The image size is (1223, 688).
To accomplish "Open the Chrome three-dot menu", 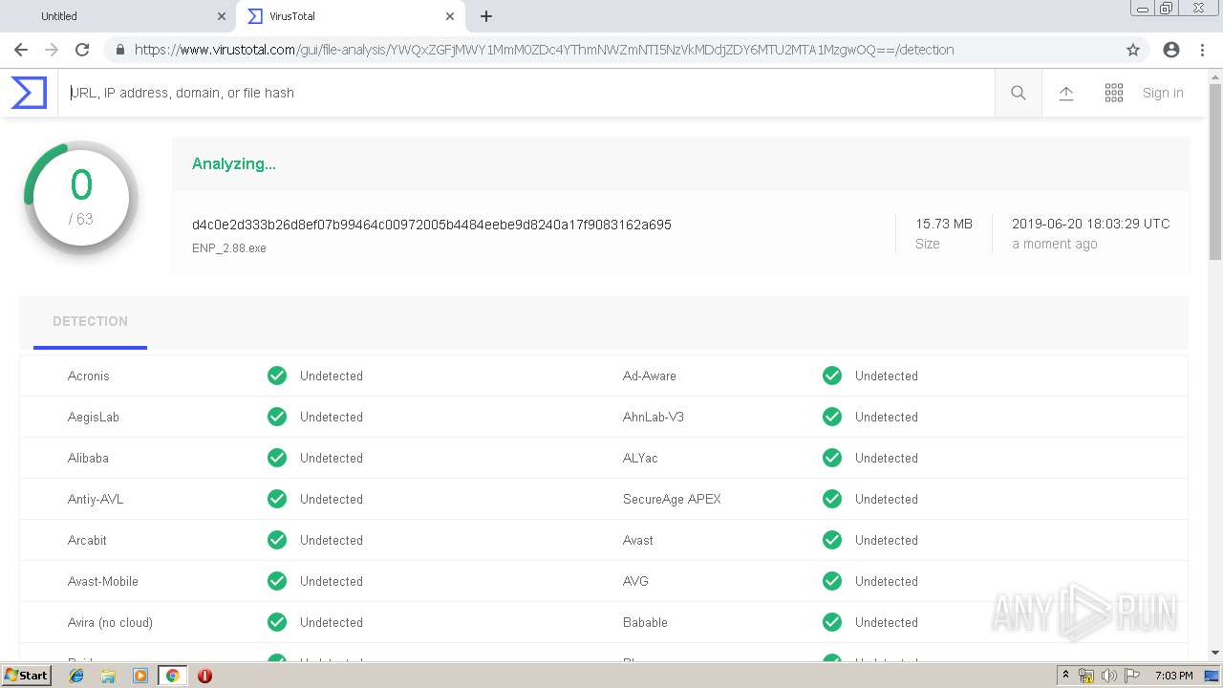I will pos(1202,50).
